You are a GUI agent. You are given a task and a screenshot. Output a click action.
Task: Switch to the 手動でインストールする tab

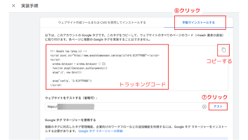(x=198, y=23)
